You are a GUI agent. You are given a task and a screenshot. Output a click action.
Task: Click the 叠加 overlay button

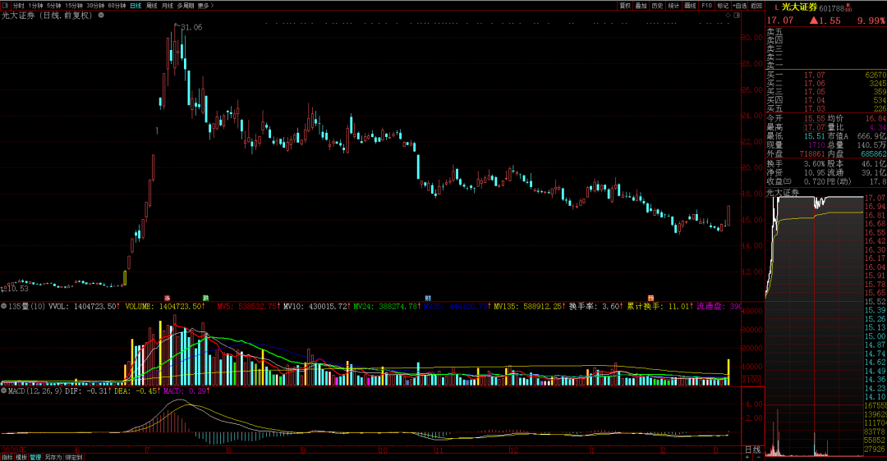coord(641,6)
